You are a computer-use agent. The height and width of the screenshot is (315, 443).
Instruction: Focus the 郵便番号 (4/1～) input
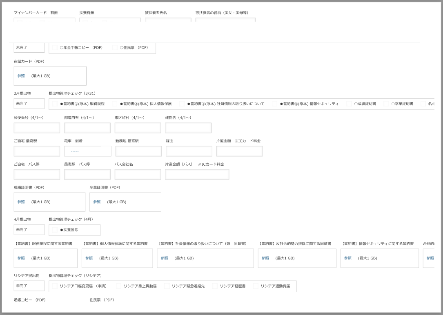[37, 128]
